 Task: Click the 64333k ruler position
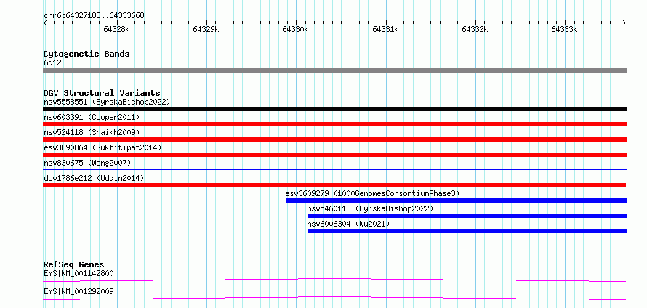click(565, 29)
